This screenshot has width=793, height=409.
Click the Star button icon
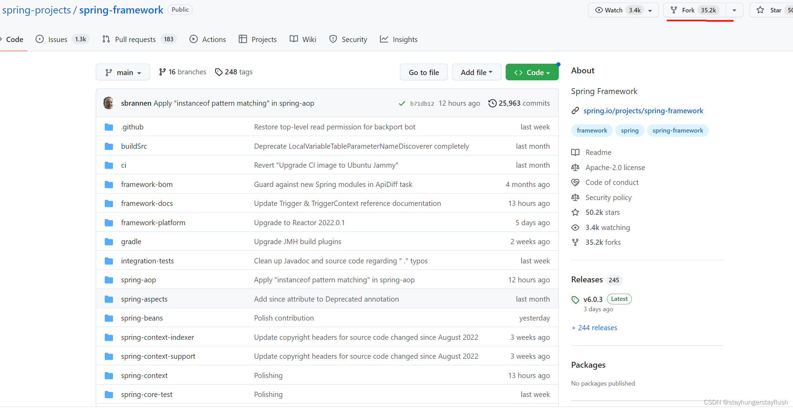pyautogui.click(x=760, y=10)
